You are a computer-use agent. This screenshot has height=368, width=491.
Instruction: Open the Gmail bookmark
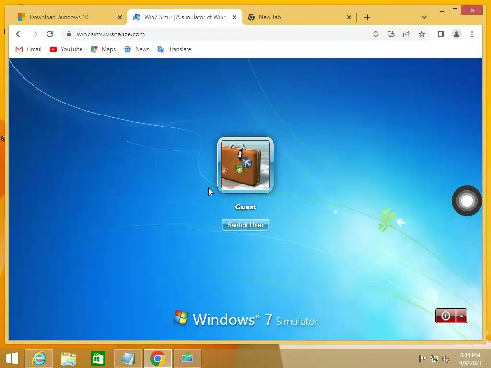(28, 49)
